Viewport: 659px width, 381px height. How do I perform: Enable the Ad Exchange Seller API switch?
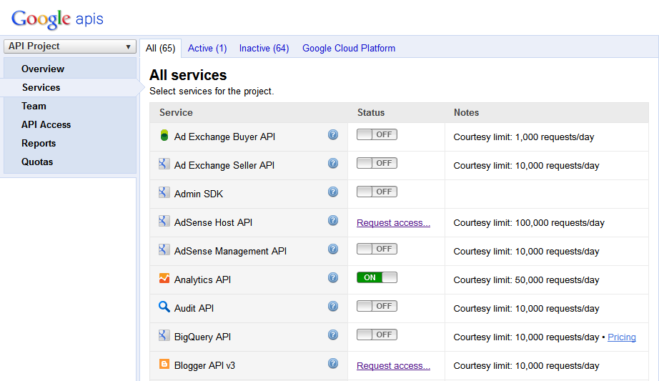[377, 163]
